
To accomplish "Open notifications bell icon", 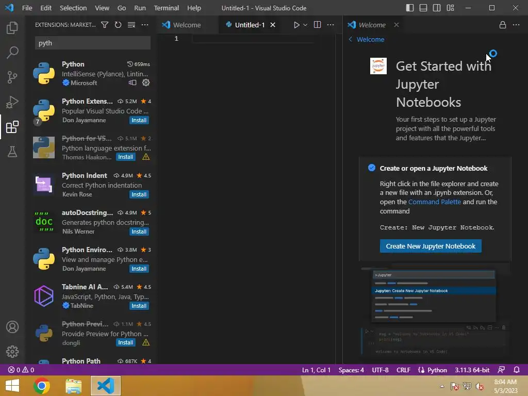I will click(516, 370).
